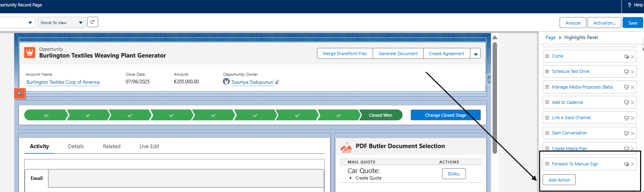
Task: Remove the Schedule Test Drive action
Action: pyautogui.click(x=633, y=72)
